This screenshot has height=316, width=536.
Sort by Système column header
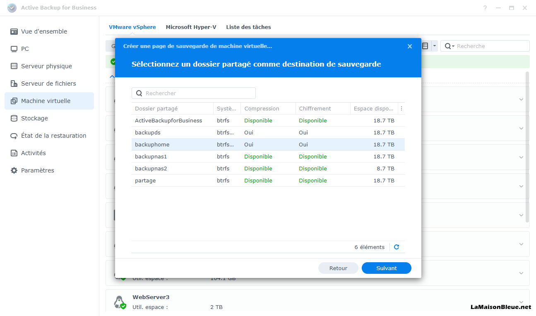[227, 108]
